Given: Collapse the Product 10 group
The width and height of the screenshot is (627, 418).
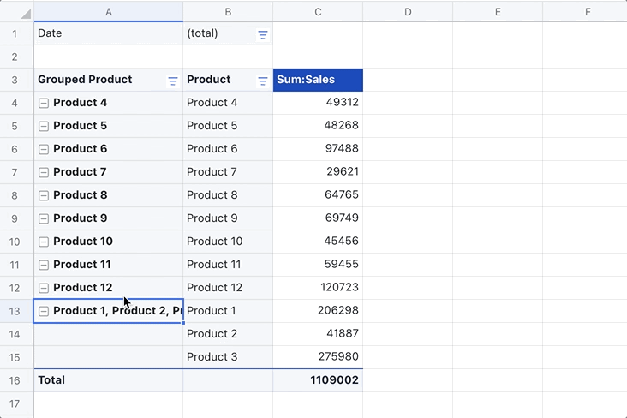Looking at the screenshot, I should [x=44, y=242].
